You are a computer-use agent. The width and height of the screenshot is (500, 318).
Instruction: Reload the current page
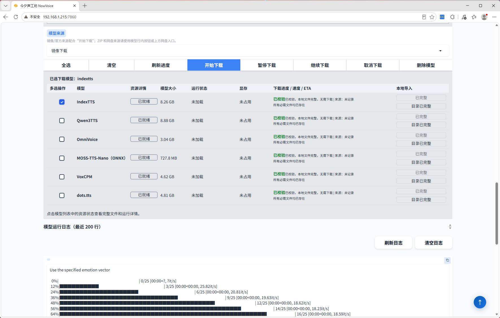(16, 17)
